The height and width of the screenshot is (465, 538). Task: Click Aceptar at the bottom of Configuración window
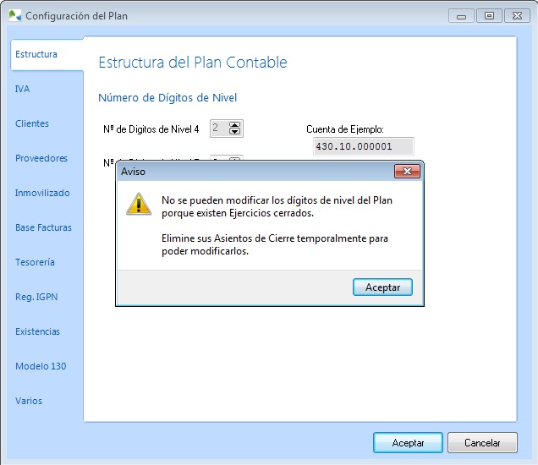[408, 443]
